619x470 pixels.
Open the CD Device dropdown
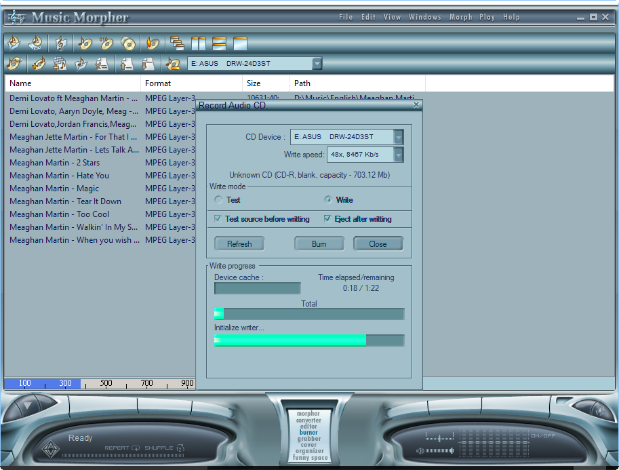[x=397, y=136]
